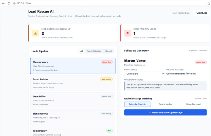Click the New Inquiry badge on Elena Rostova's card
Image resolution: width=211 pixels, height=136 pixels.
tap(106, 114)
